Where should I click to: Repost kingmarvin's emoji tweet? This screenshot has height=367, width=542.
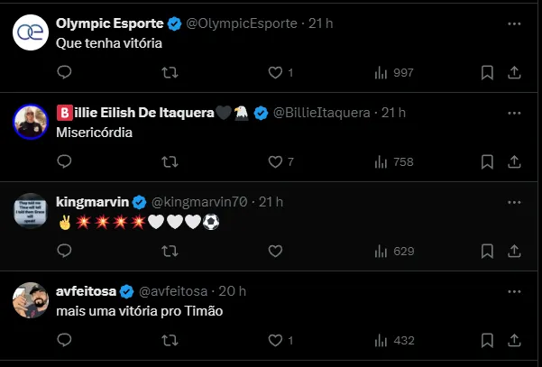(169, 251)
